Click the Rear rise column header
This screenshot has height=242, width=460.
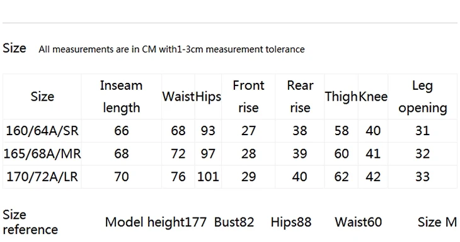(300, 97)
